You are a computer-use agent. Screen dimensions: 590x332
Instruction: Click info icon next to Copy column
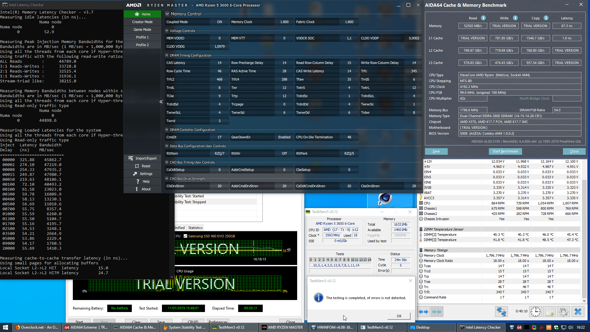[x=546, y=18]
